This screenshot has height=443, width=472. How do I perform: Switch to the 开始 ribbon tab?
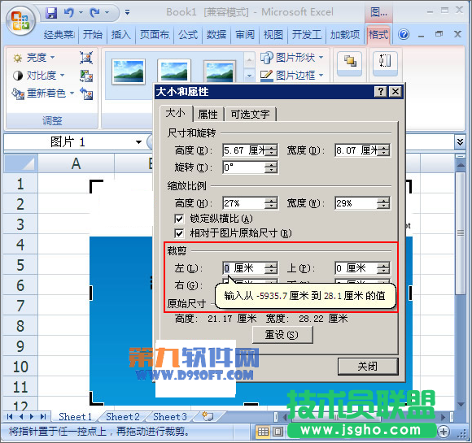pyautogui.click(x=93, y=35)
